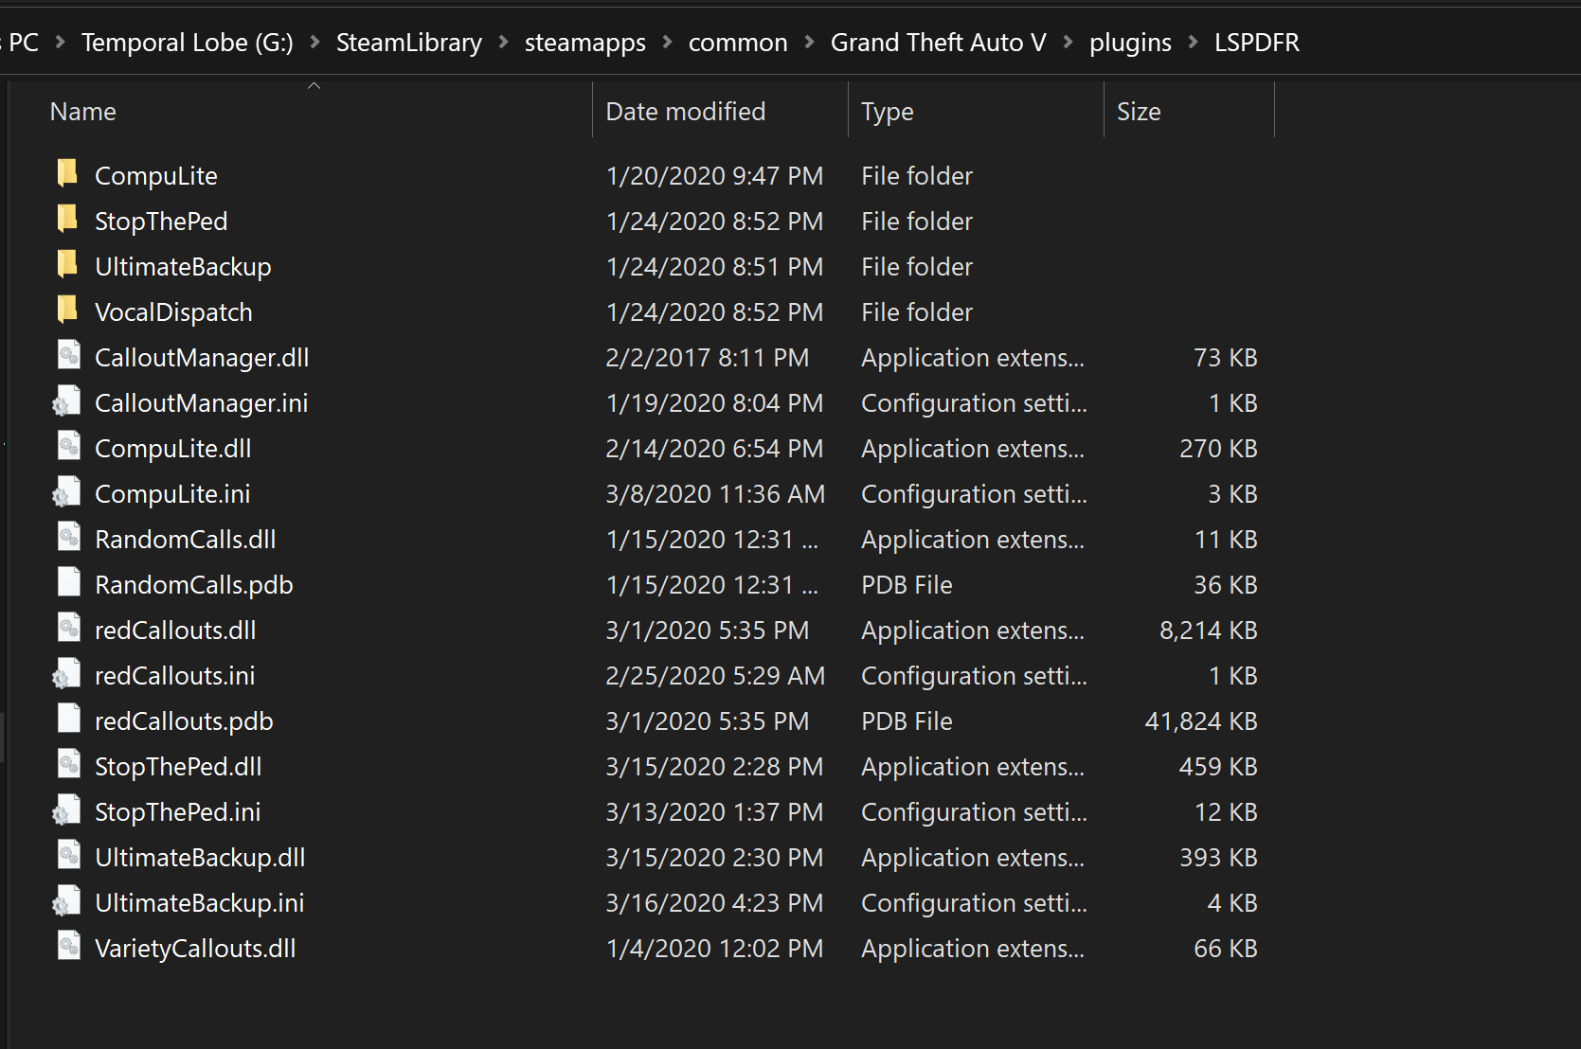Open the chevron after plugins breadcrumb
Viewport: 1581px width, 1049px height.
(x=1193, y=42)
